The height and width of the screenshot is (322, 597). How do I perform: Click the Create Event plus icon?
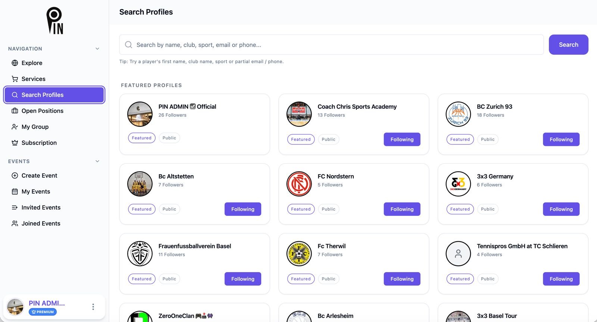pos(15,176)
